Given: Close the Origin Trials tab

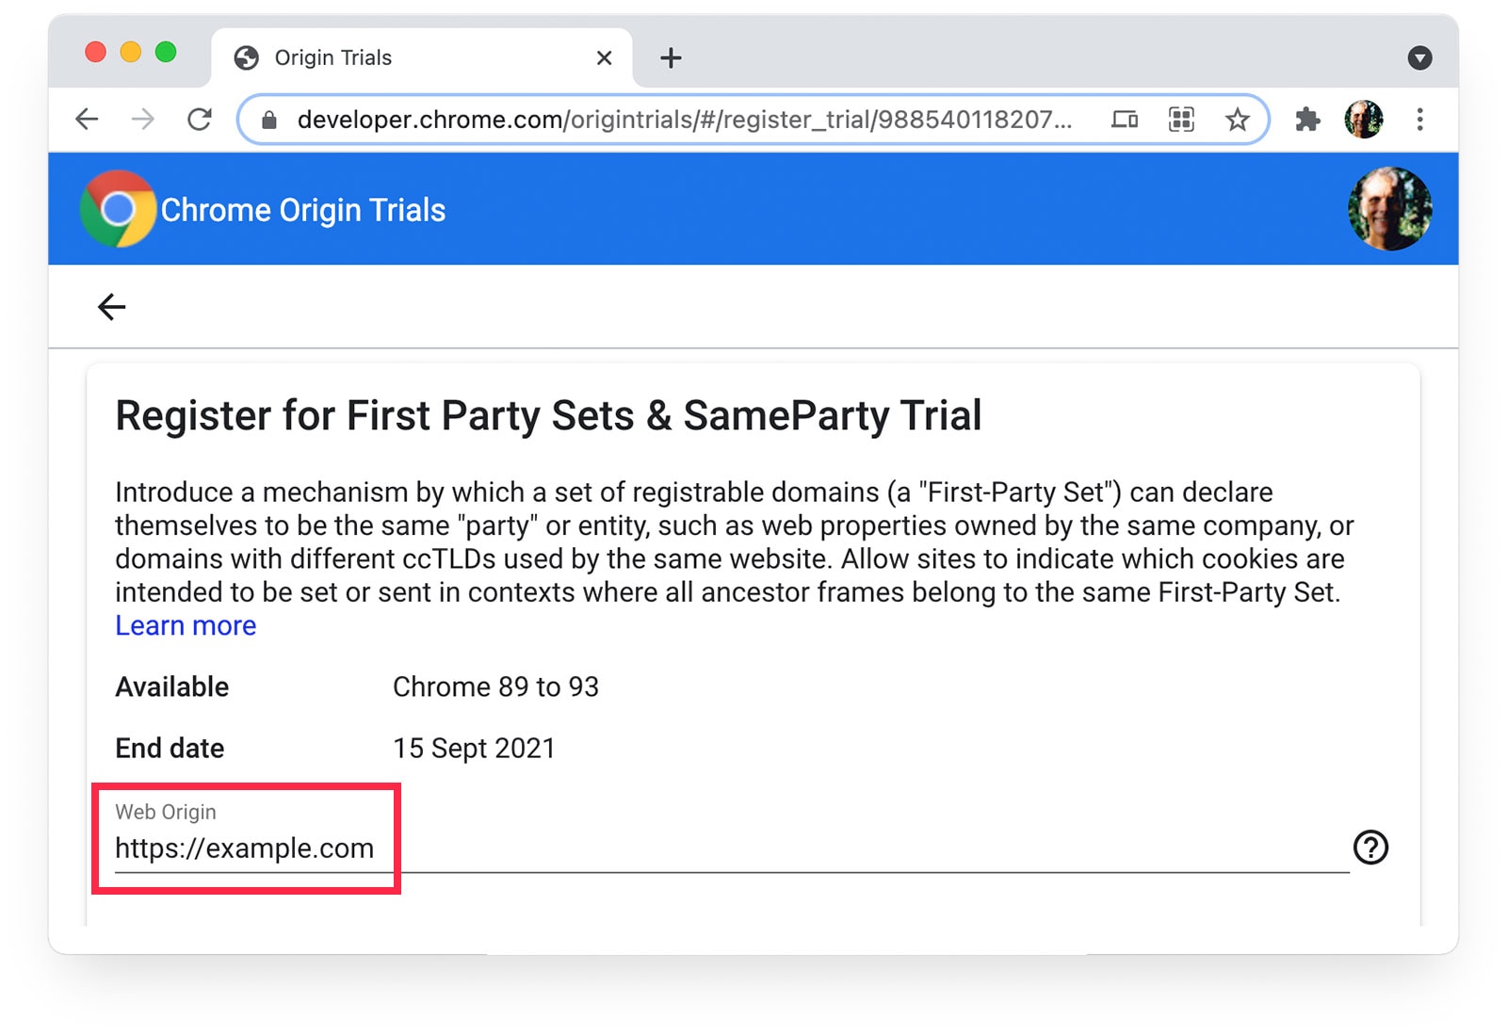Looking at the screenshot, I should 605,58.
